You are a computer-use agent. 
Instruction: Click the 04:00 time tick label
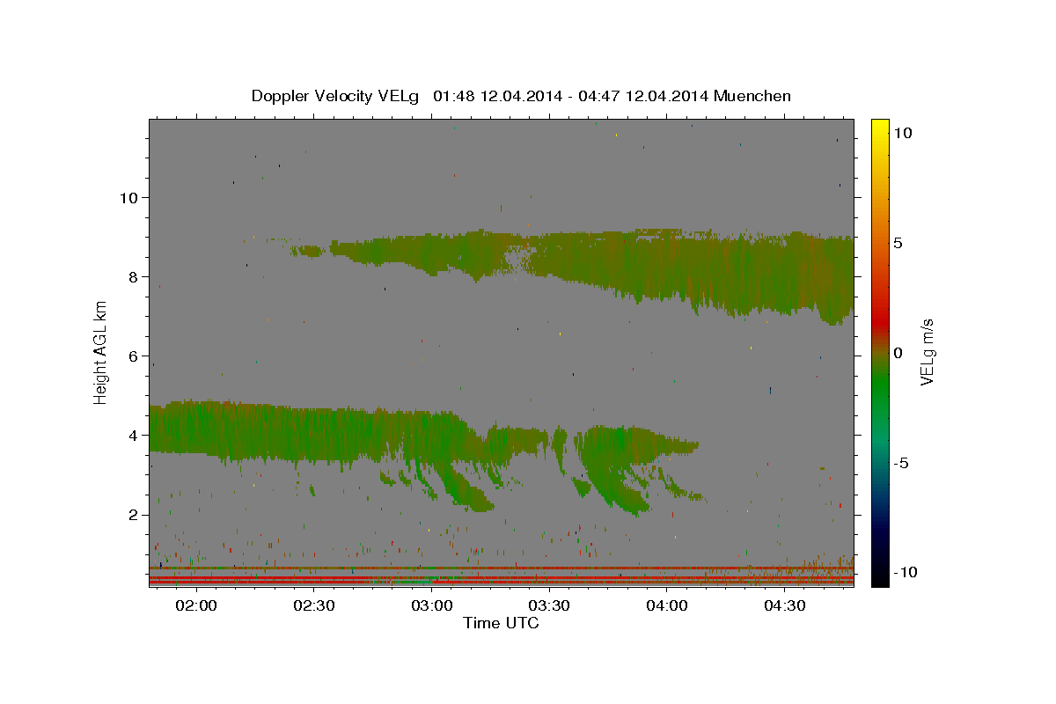click(666, 606)
